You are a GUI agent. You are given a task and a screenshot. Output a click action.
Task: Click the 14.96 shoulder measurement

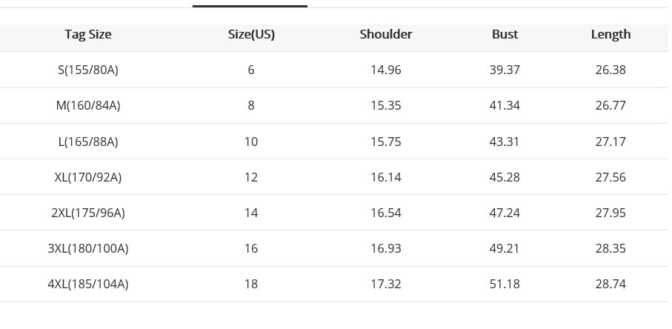point(386,70)
